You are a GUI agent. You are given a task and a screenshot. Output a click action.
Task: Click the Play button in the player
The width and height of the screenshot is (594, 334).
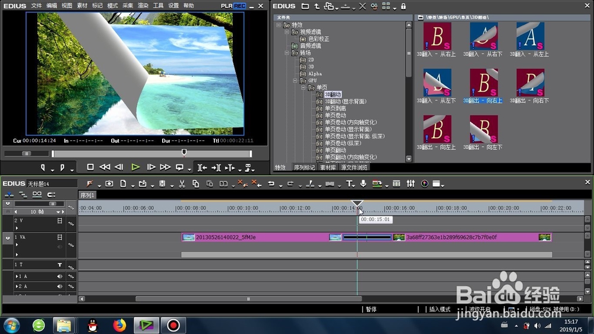pyautogui.click(x=135, y=167)
